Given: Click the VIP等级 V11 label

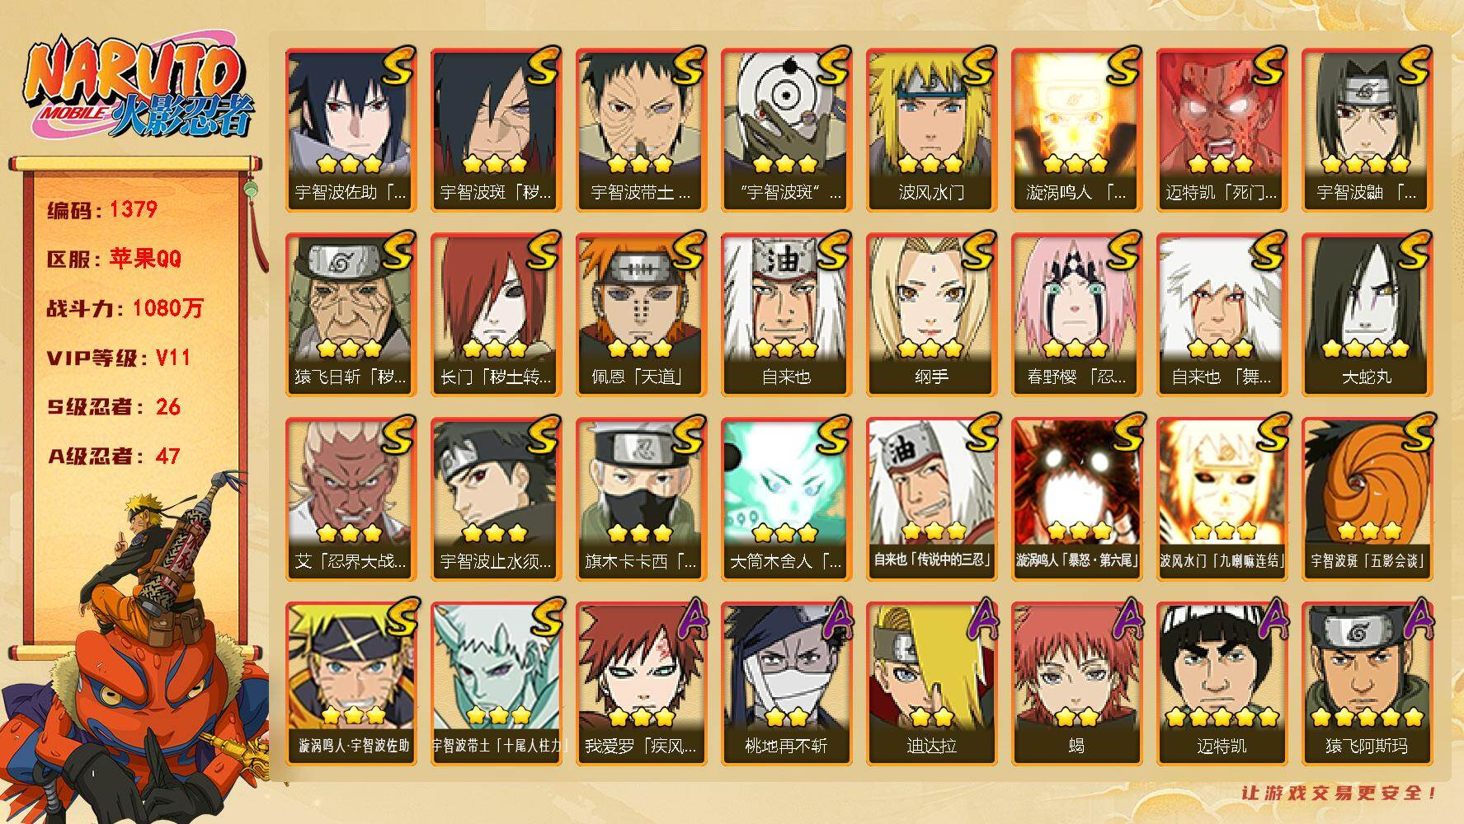Looking at the screenshot, I should (119, 358).
